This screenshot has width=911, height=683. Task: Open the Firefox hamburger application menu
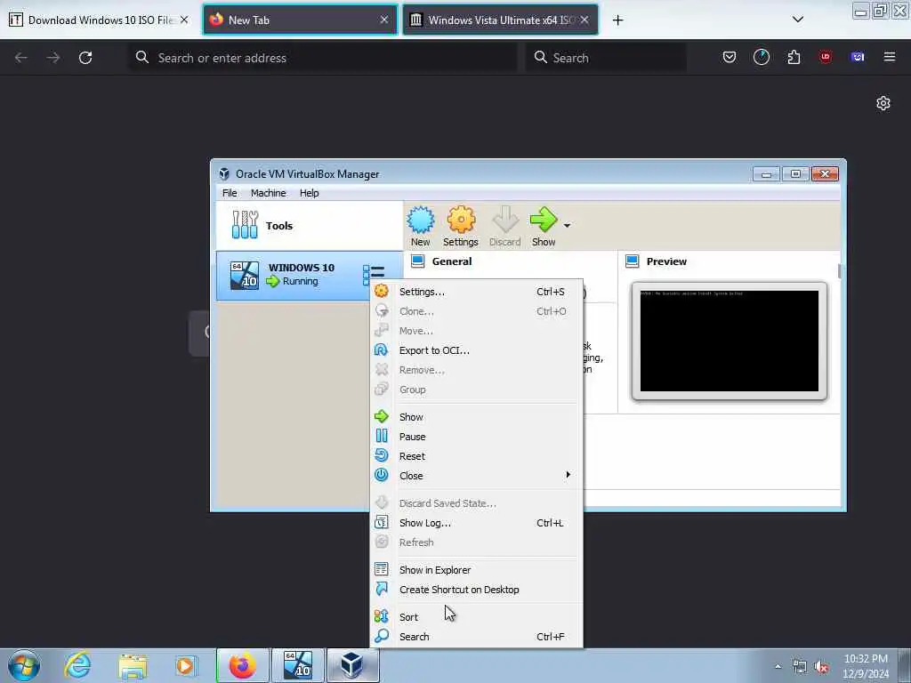(889, 57)
